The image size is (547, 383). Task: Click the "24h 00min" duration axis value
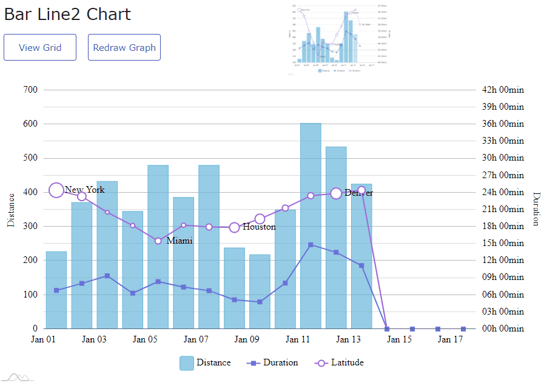coord(503,192)
